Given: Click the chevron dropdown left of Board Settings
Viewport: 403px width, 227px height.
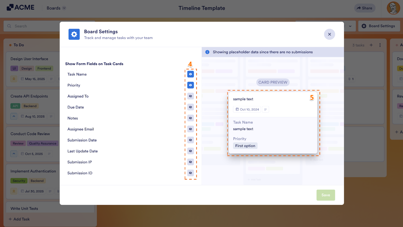Looking at the screenshot, I should point(350,26).
